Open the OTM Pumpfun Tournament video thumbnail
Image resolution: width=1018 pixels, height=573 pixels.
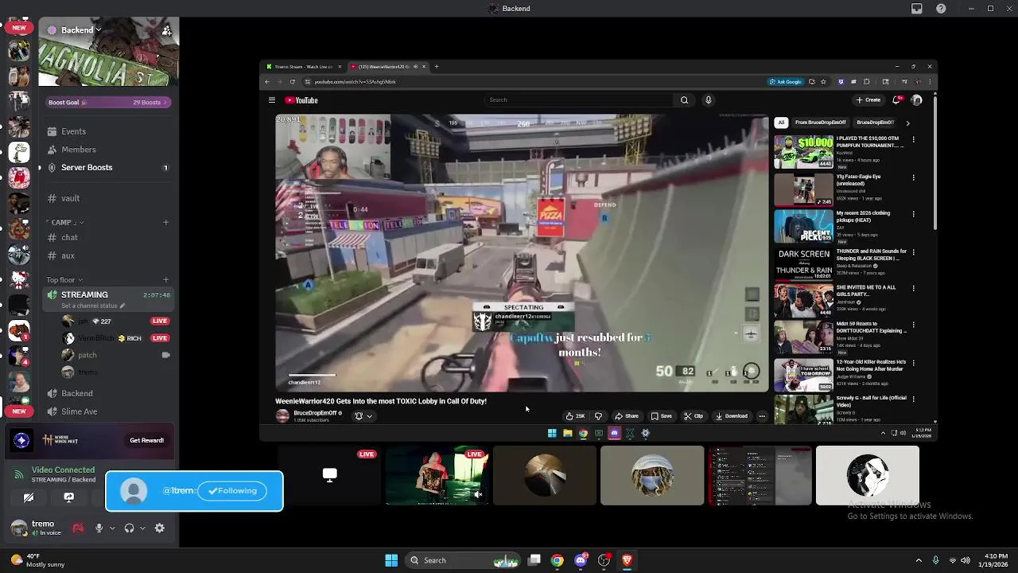804,152
